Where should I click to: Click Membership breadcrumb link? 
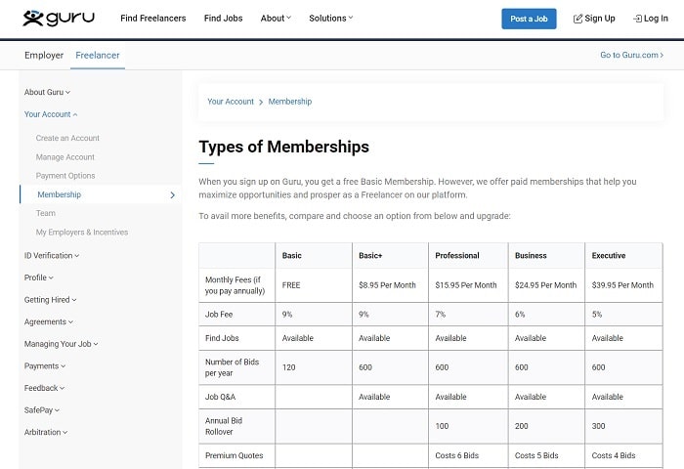(290, 102)
